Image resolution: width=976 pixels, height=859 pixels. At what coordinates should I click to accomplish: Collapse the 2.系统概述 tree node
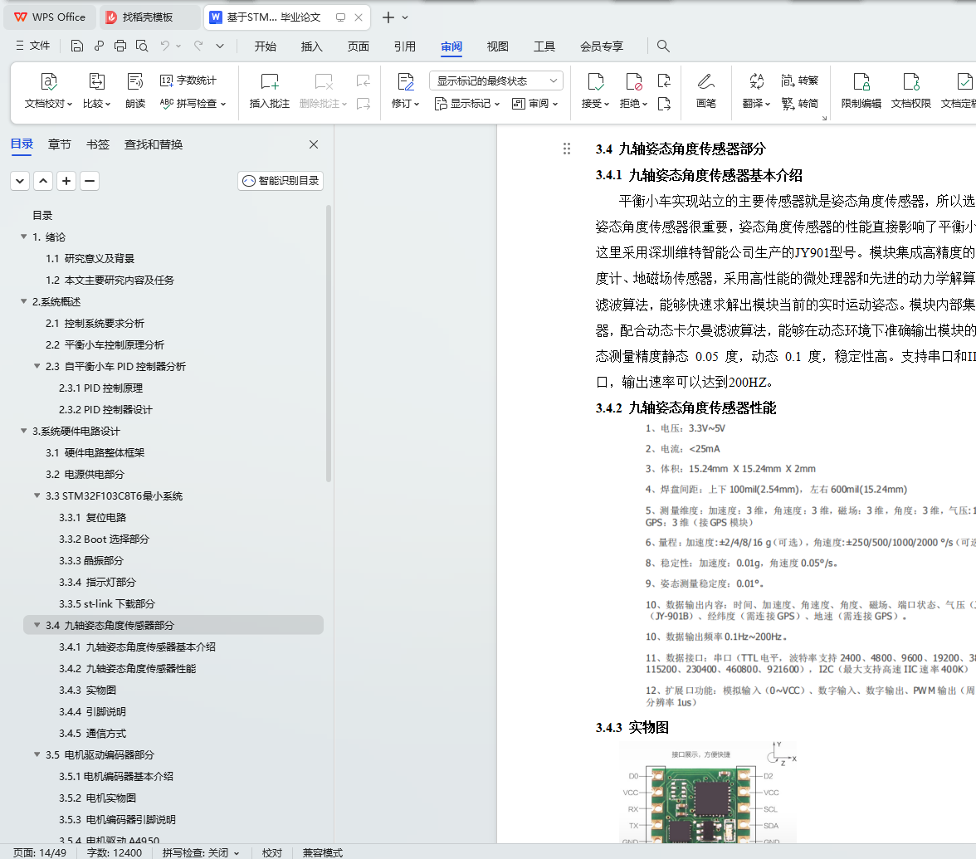(23, 301)
